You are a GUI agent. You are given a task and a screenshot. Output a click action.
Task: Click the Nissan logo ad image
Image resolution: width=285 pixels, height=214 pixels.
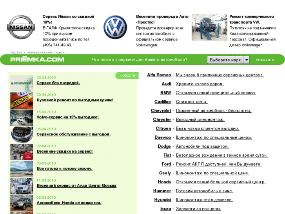point(21,27)
